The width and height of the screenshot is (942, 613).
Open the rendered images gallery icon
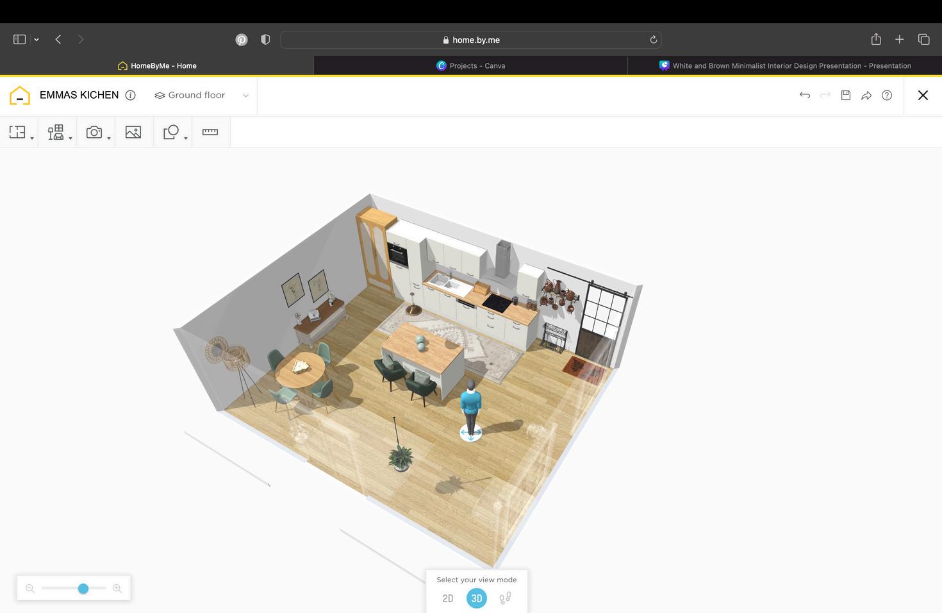(x=133, y=132)
